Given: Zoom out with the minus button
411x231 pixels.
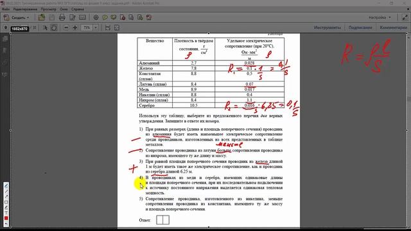Looking at the screenshot, I should click(x=66, y=28).
